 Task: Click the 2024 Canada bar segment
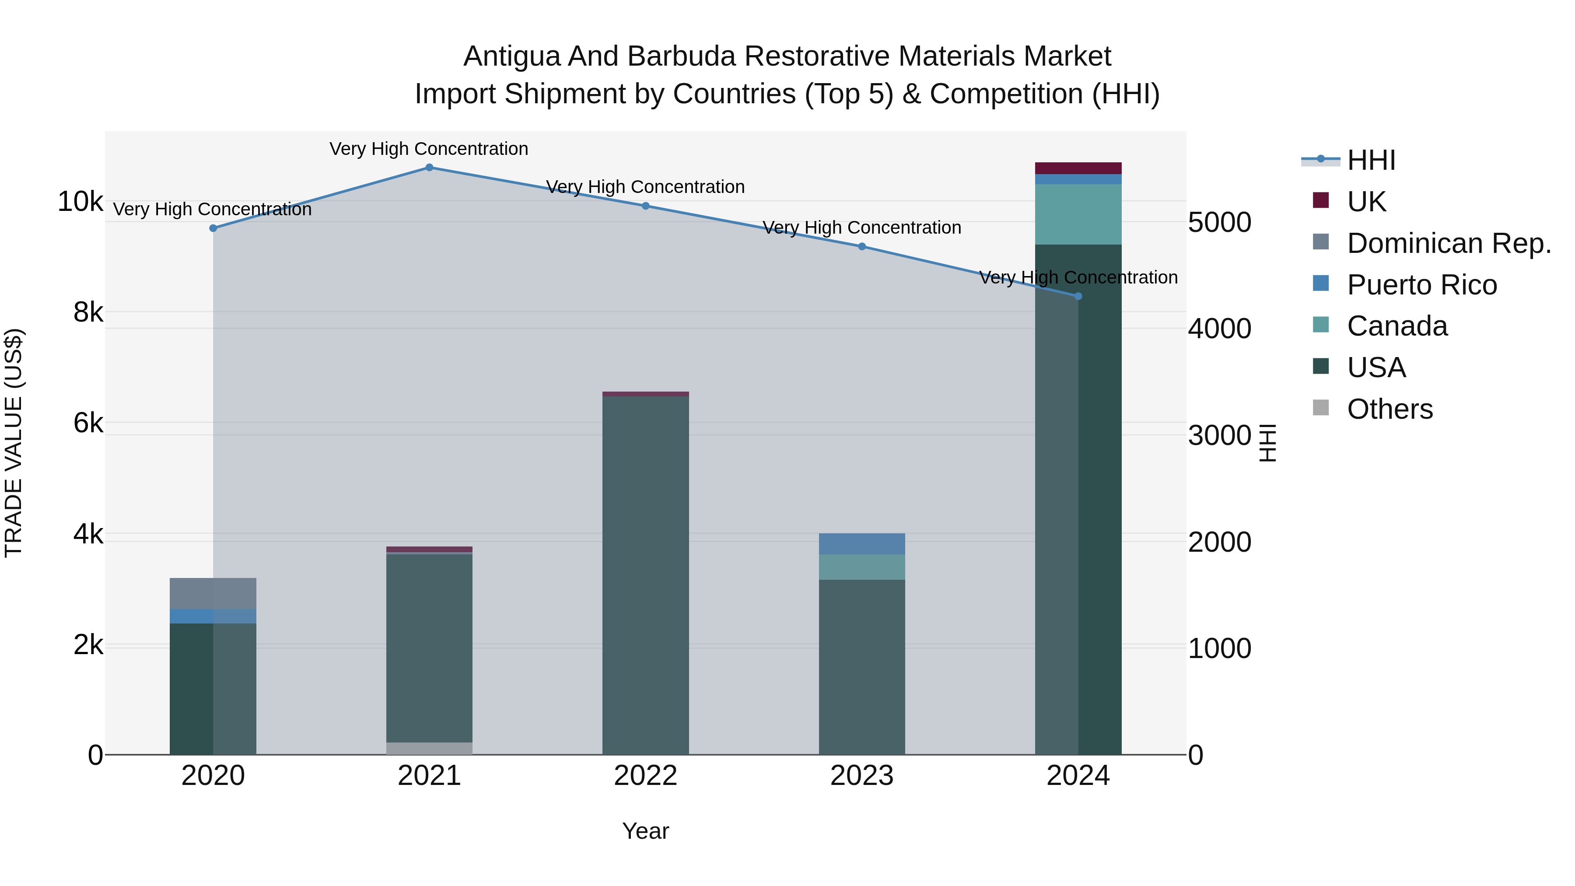(1078, 215)
